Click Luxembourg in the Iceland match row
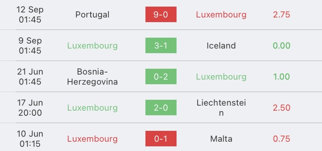Screen dimensions: 322x151 93,46
